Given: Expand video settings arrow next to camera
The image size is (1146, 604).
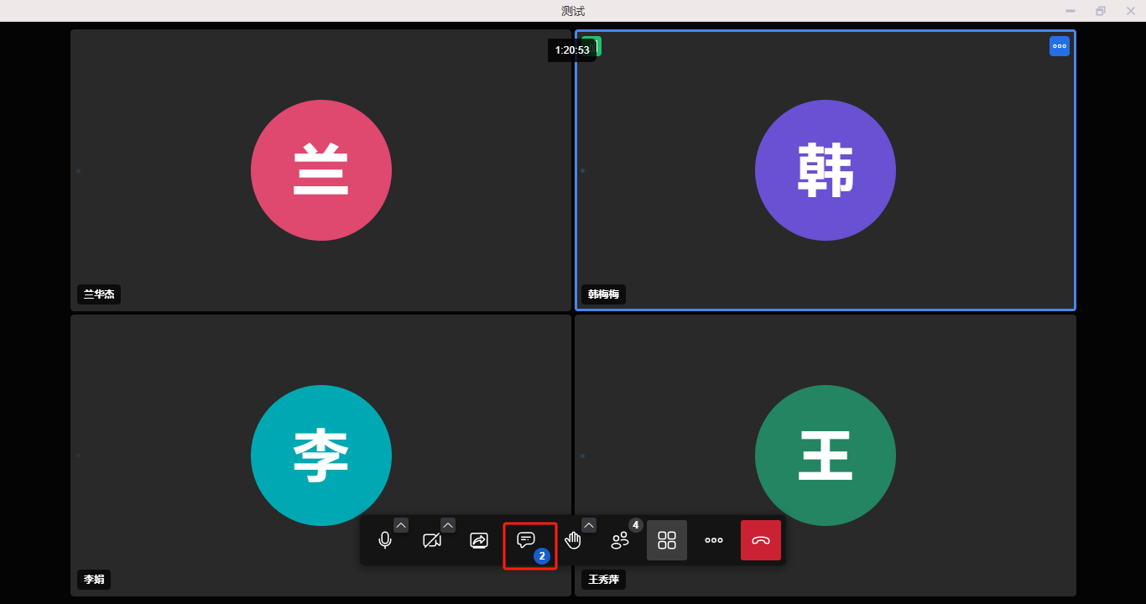Looking at the screenshot, I should click(x=448, y=525).
